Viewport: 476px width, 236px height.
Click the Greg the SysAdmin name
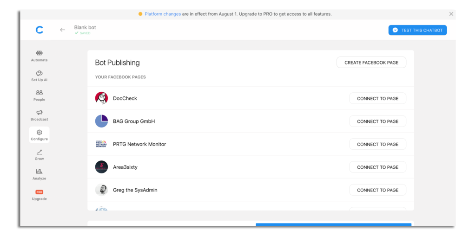pyautogui.click(x=135, y=190)
